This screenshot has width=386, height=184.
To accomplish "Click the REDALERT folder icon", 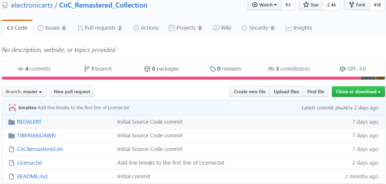I will tap(11, 122).
